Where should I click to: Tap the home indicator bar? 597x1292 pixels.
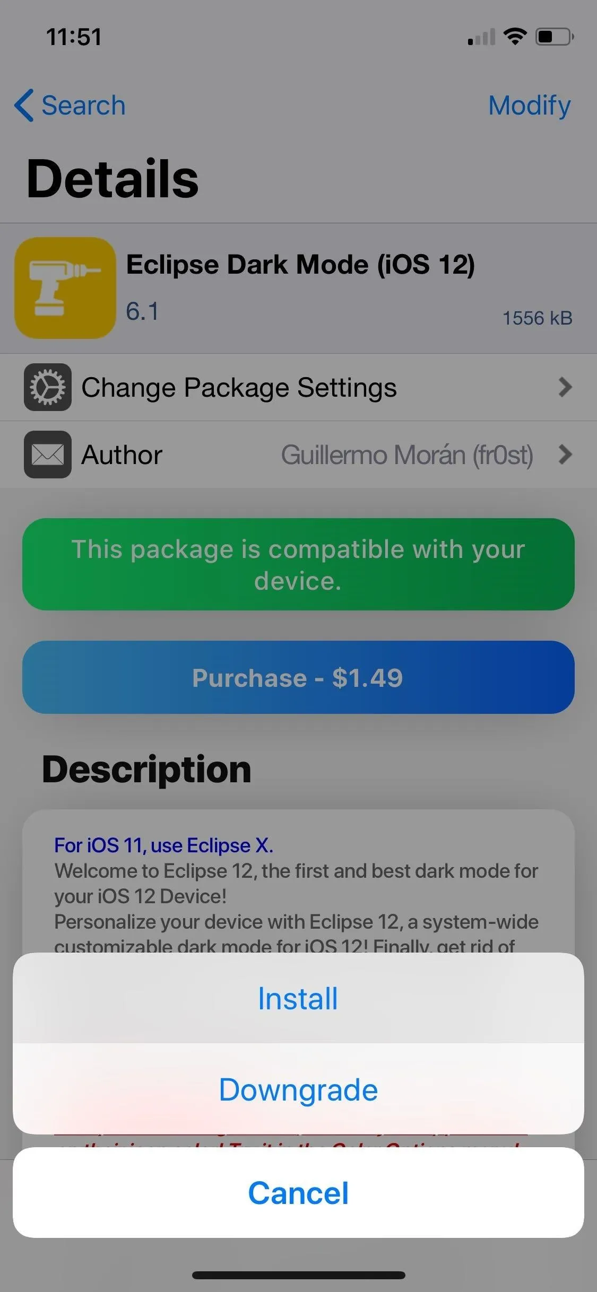click(x=298, y=1275)
